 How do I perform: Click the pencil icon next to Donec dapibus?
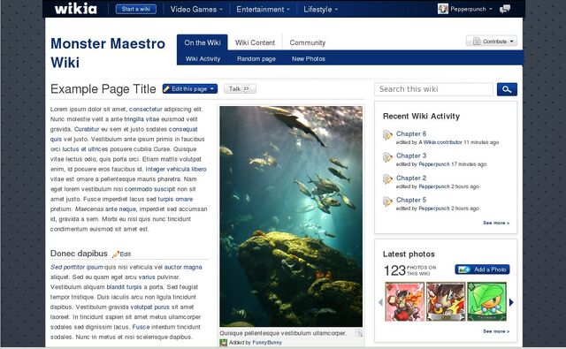tap(116, 254)
